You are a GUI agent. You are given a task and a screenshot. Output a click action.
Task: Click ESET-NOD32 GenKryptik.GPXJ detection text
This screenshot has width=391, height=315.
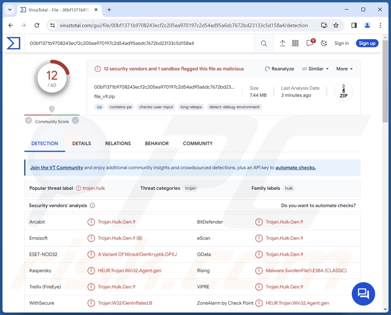tap(138, 255)
